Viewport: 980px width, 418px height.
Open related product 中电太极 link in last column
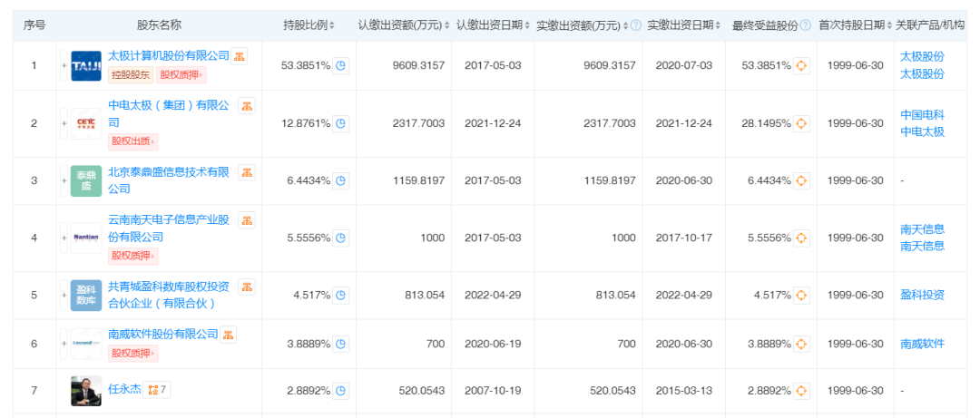point(922,131)
